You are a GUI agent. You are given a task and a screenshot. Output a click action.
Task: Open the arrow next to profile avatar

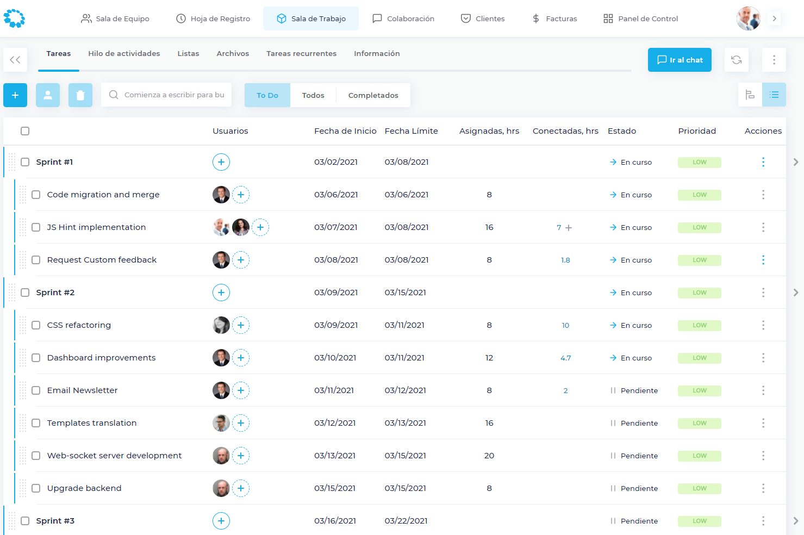[774, 18]
